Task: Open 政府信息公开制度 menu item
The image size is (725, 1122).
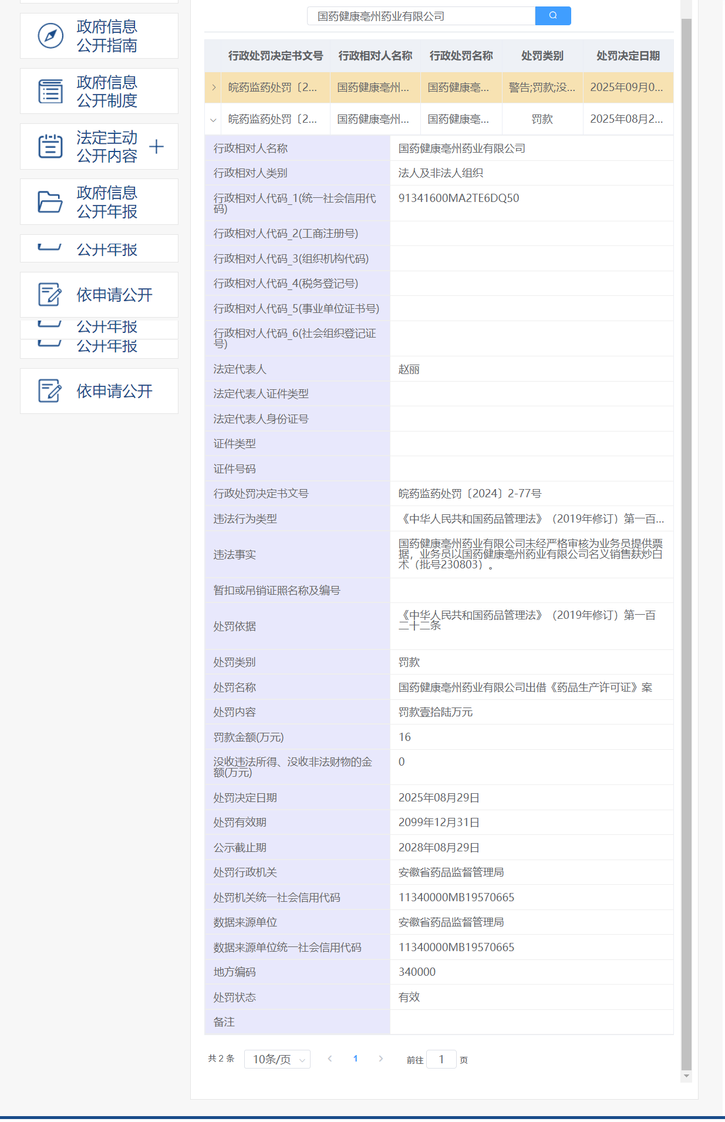Action: [x=99, y=91]
